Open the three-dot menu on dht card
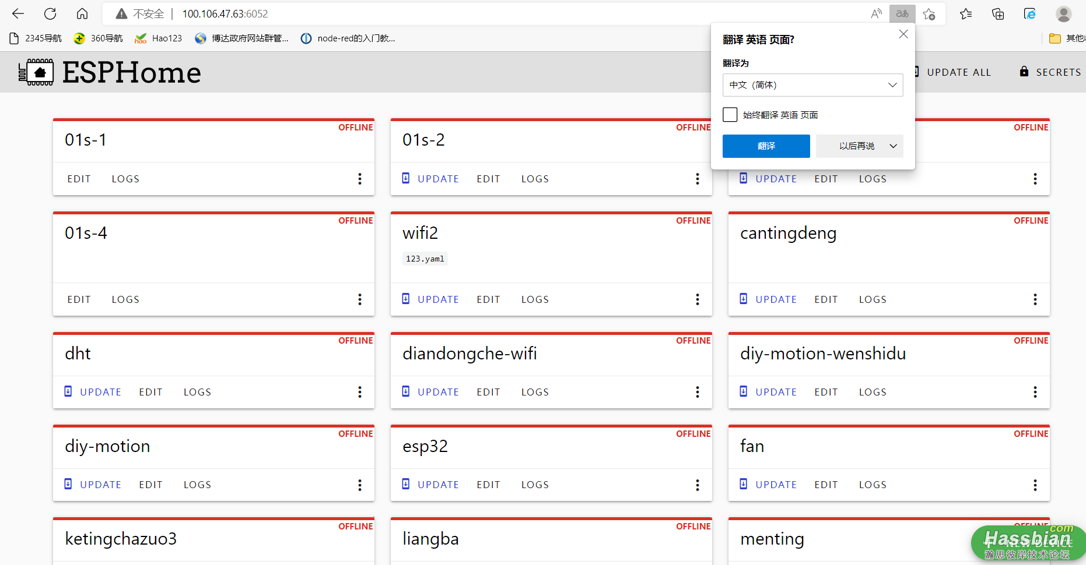The image size is (1086, 565). tap(360, 392)
